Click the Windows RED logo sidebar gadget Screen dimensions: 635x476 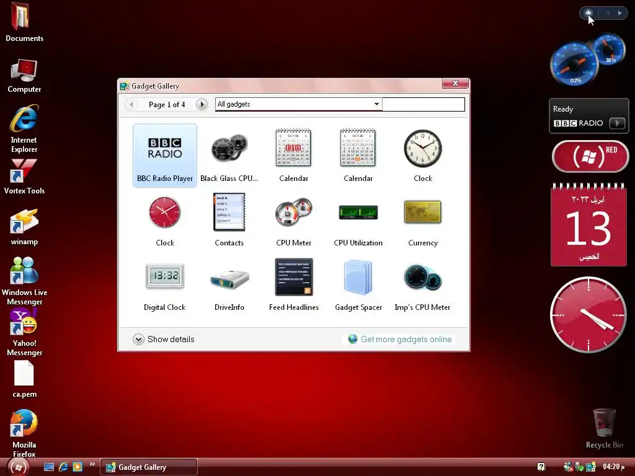click(590, 156)
